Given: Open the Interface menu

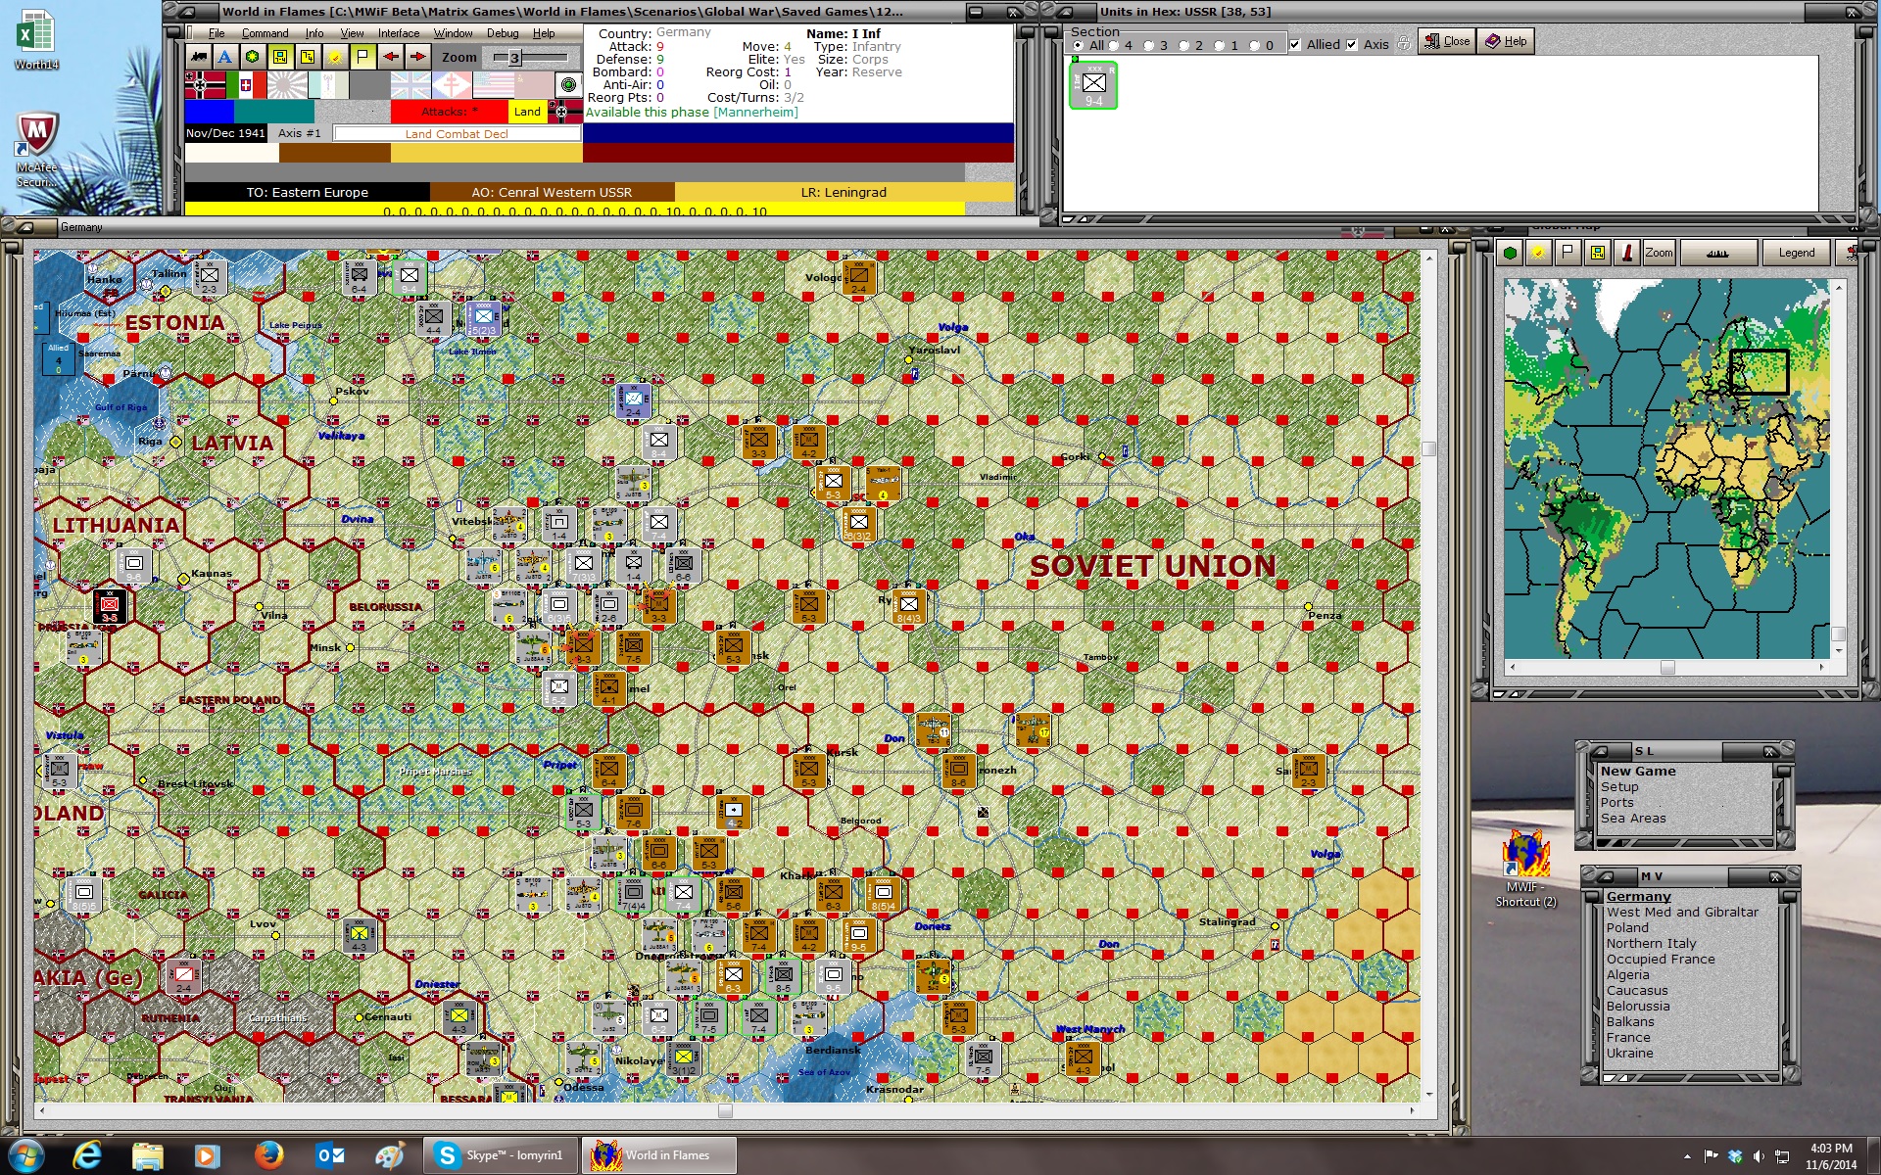Looking at the screenshot, I should pos(399,33).
